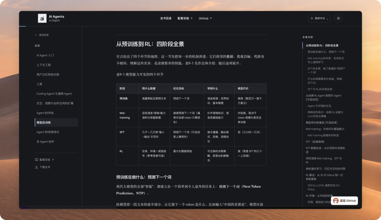Viewport: 381px width, 220px height.
Task: Jump to Mid-training：补知识与基础能力 entry
Action: 325,129
